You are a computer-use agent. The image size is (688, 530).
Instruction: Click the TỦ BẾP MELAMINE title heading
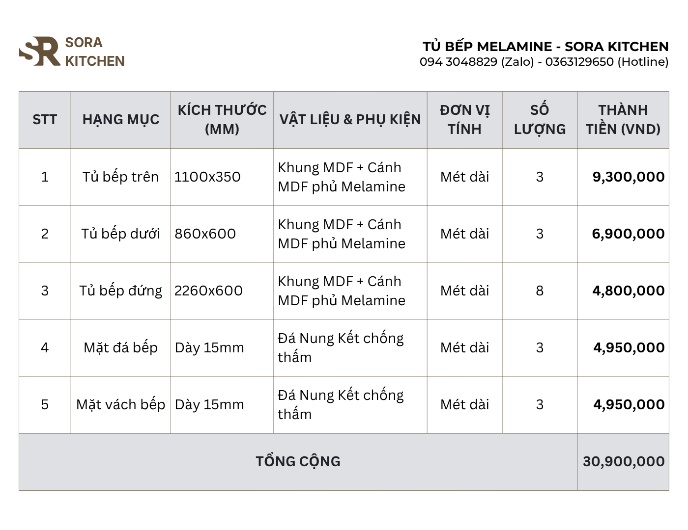click(545, 47)
